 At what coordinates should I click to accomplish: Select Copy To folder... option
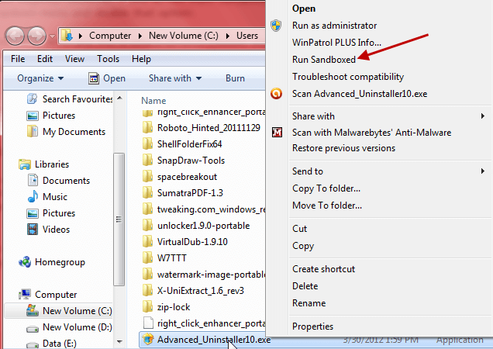pos(326,188)
